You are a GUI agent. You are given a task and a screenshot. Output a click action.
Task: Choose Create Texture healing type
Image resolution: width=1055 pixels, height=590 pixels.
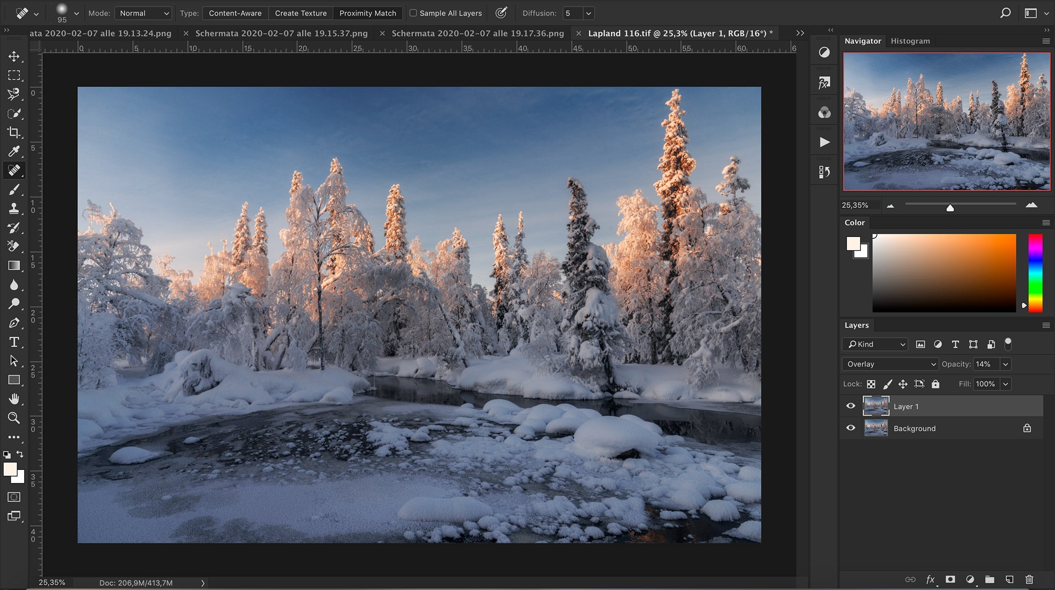300,13
